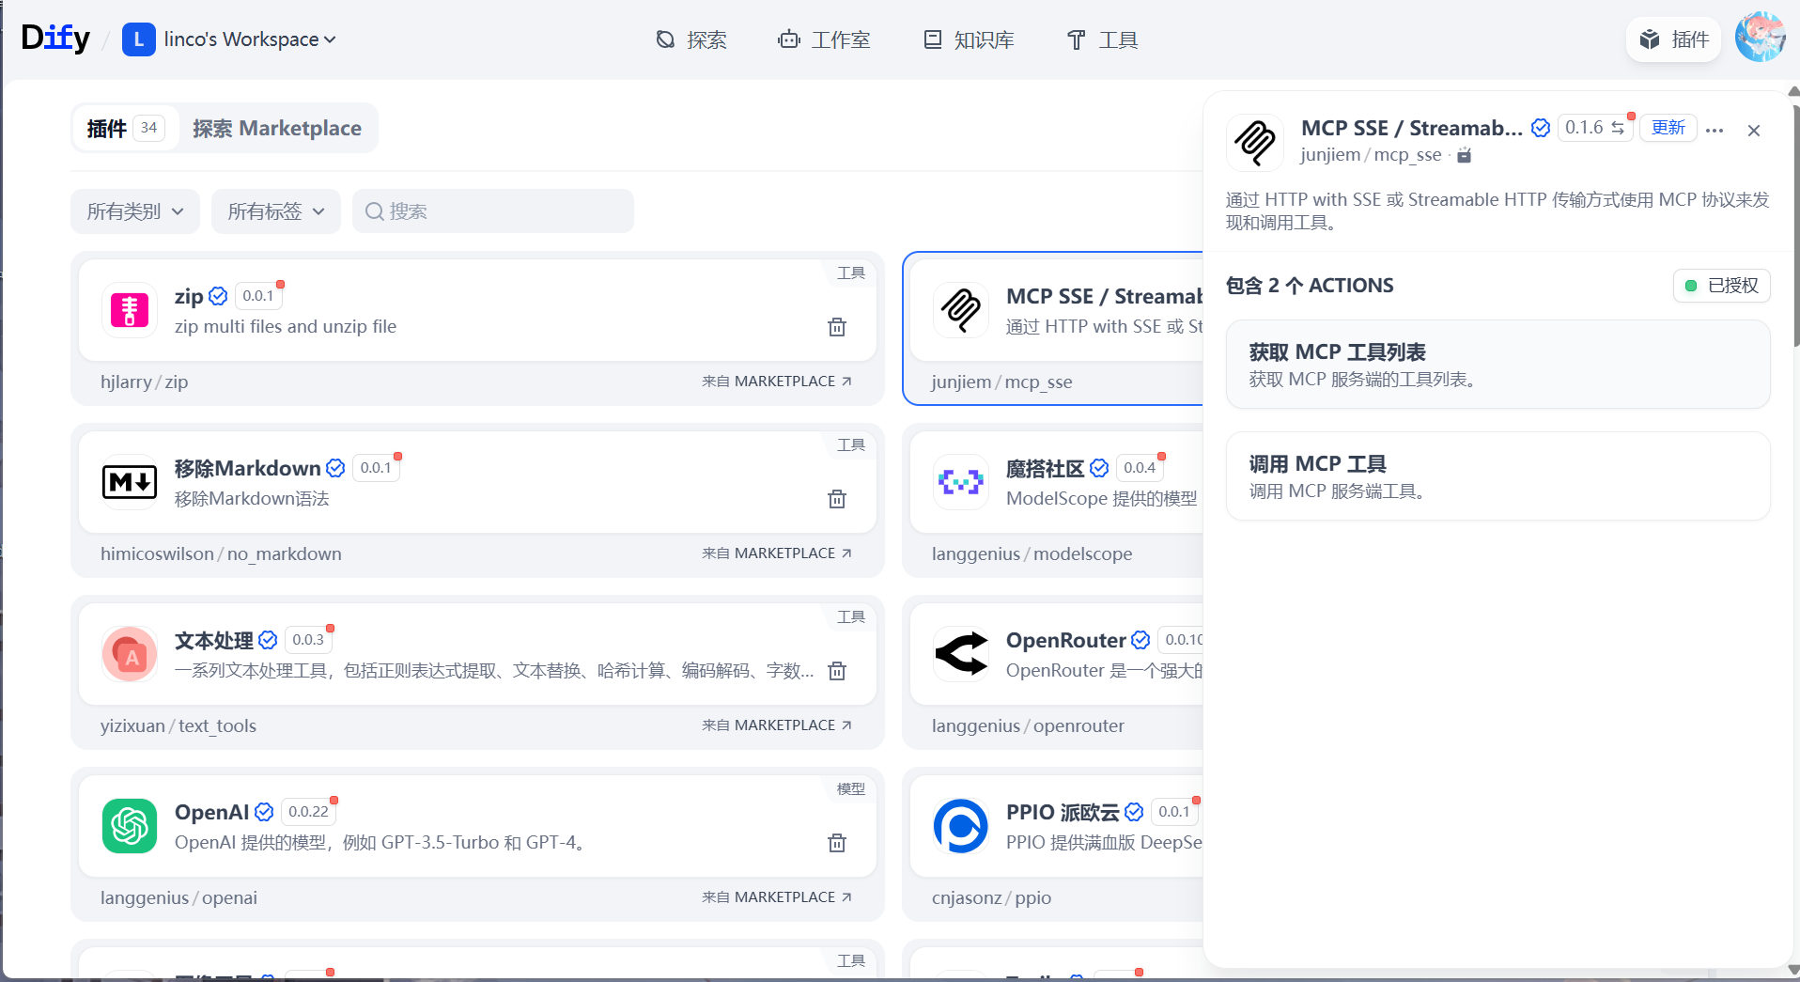
Task: Click the MCP SSE card icon in list
Action: pos(961,310)
